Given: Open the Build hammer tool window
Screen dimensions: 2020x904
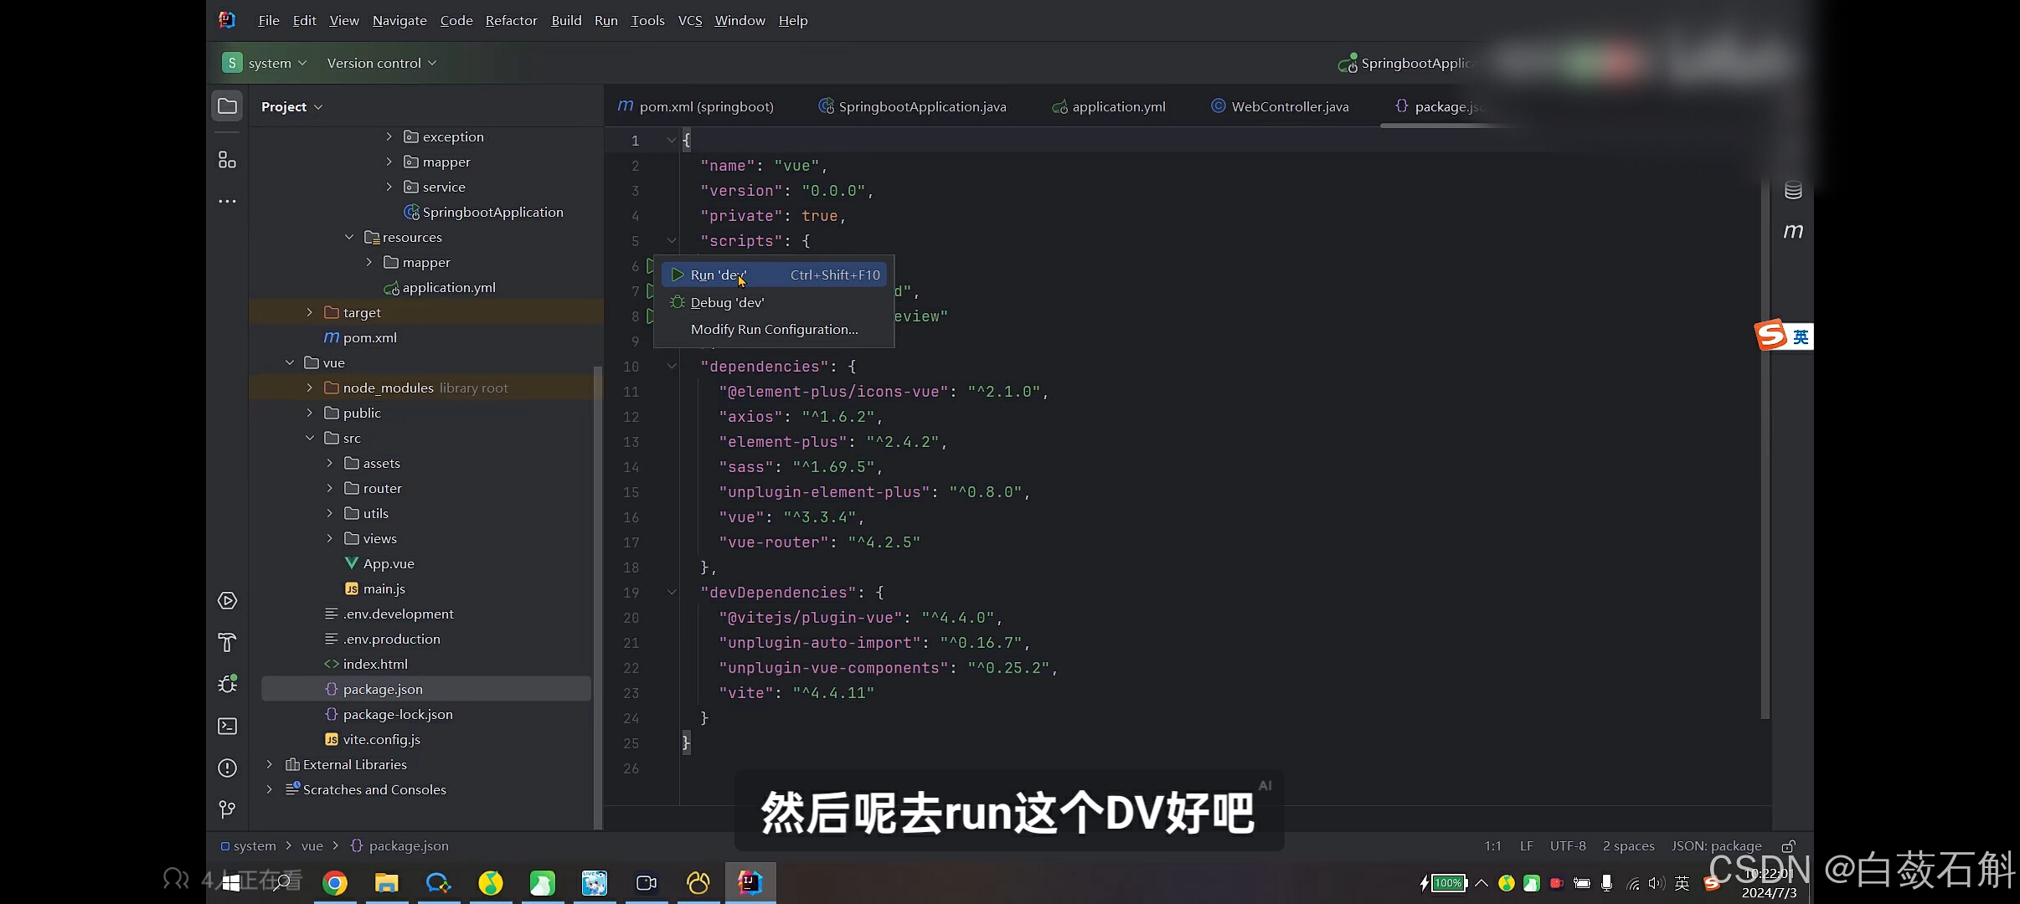Looking at the screenshot, I should click(x=227, y=642).
